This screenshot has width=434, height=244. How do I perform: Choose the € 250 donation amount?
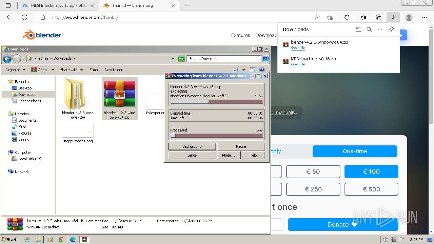(x=313, y=189)
